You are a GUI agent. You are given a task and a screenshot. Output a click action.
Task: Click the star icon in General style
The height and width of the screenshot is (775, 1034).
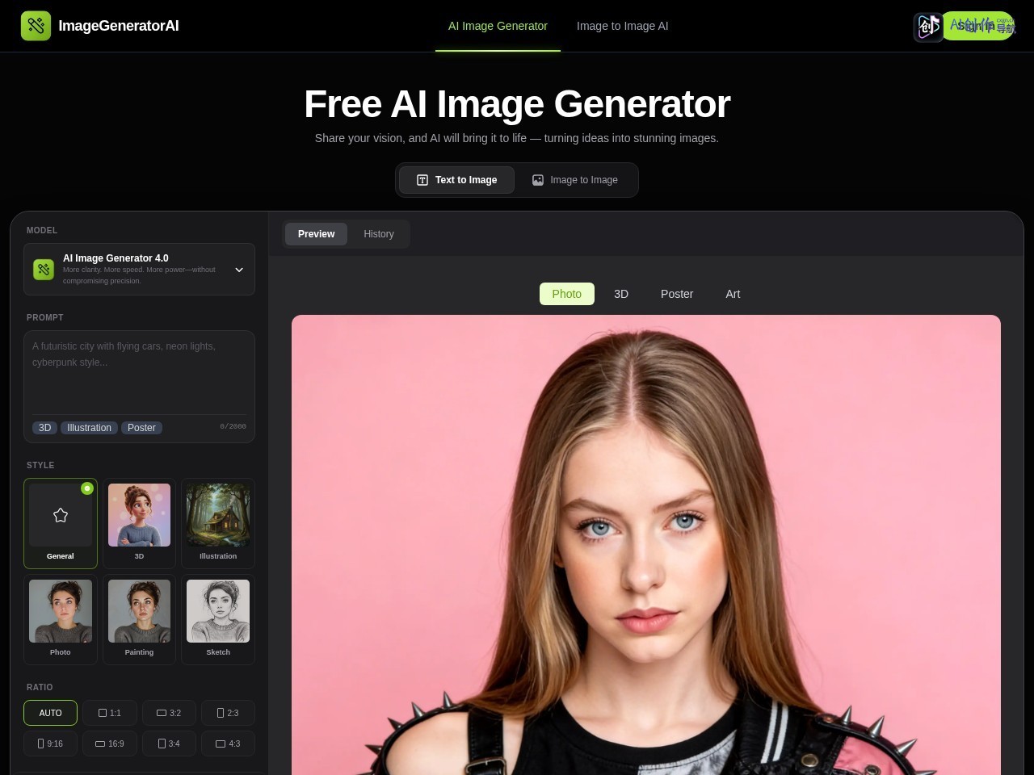[x=61, y=515]
